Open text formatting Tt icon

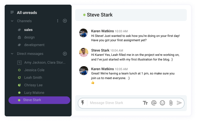click(145, 103)
